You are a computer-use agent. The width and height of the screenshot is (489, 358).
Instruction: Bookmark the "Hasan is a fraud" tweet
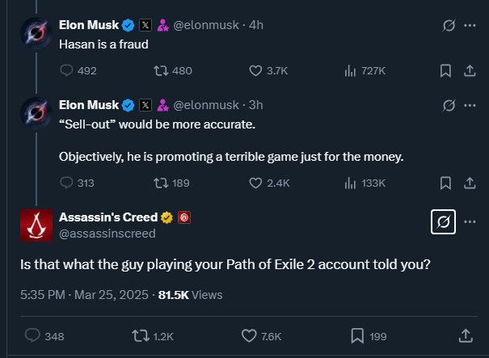445,71
